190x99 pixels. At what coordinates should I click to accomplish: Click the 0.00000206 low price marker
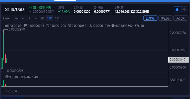click(15, 71)
